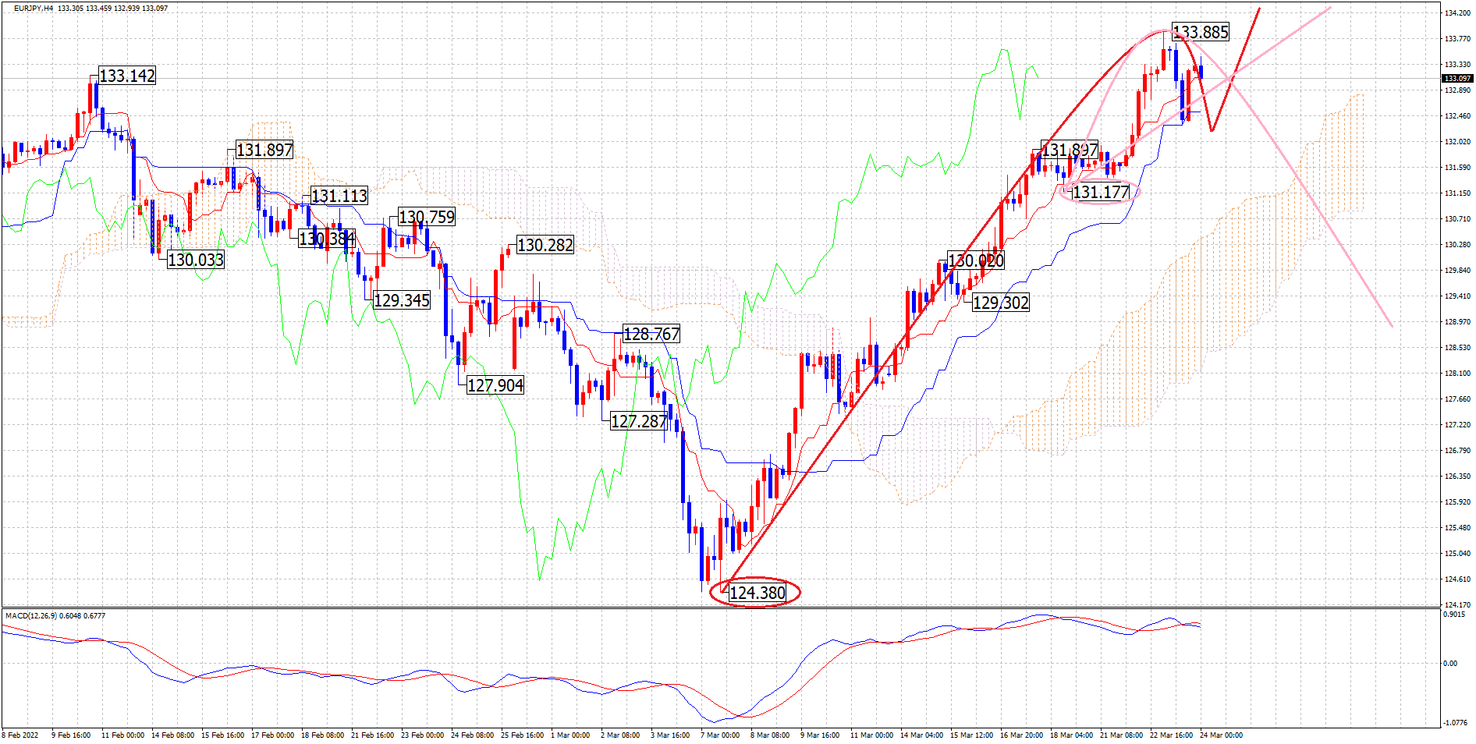Click the 134.200 price scale value
The width and height of the screenshot is (1476, 744).
(1456, 13)
